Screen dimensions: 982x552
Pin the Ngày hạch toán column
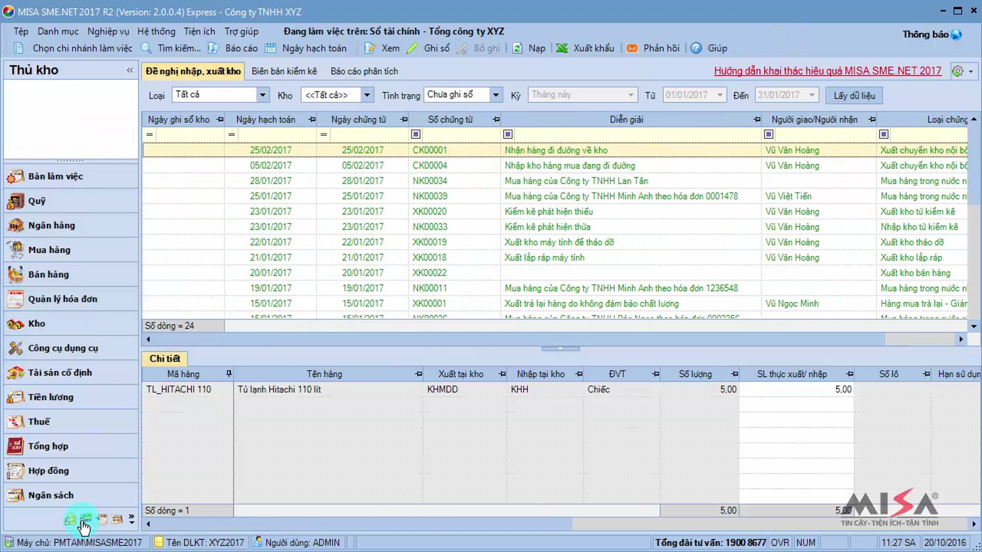click(312, 119)
